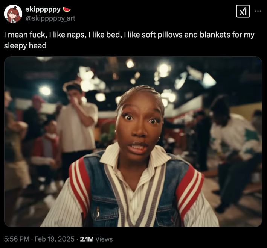Screen dimensions: 267x248
Task: View the 2.1M views count
Action: (87, 239)
